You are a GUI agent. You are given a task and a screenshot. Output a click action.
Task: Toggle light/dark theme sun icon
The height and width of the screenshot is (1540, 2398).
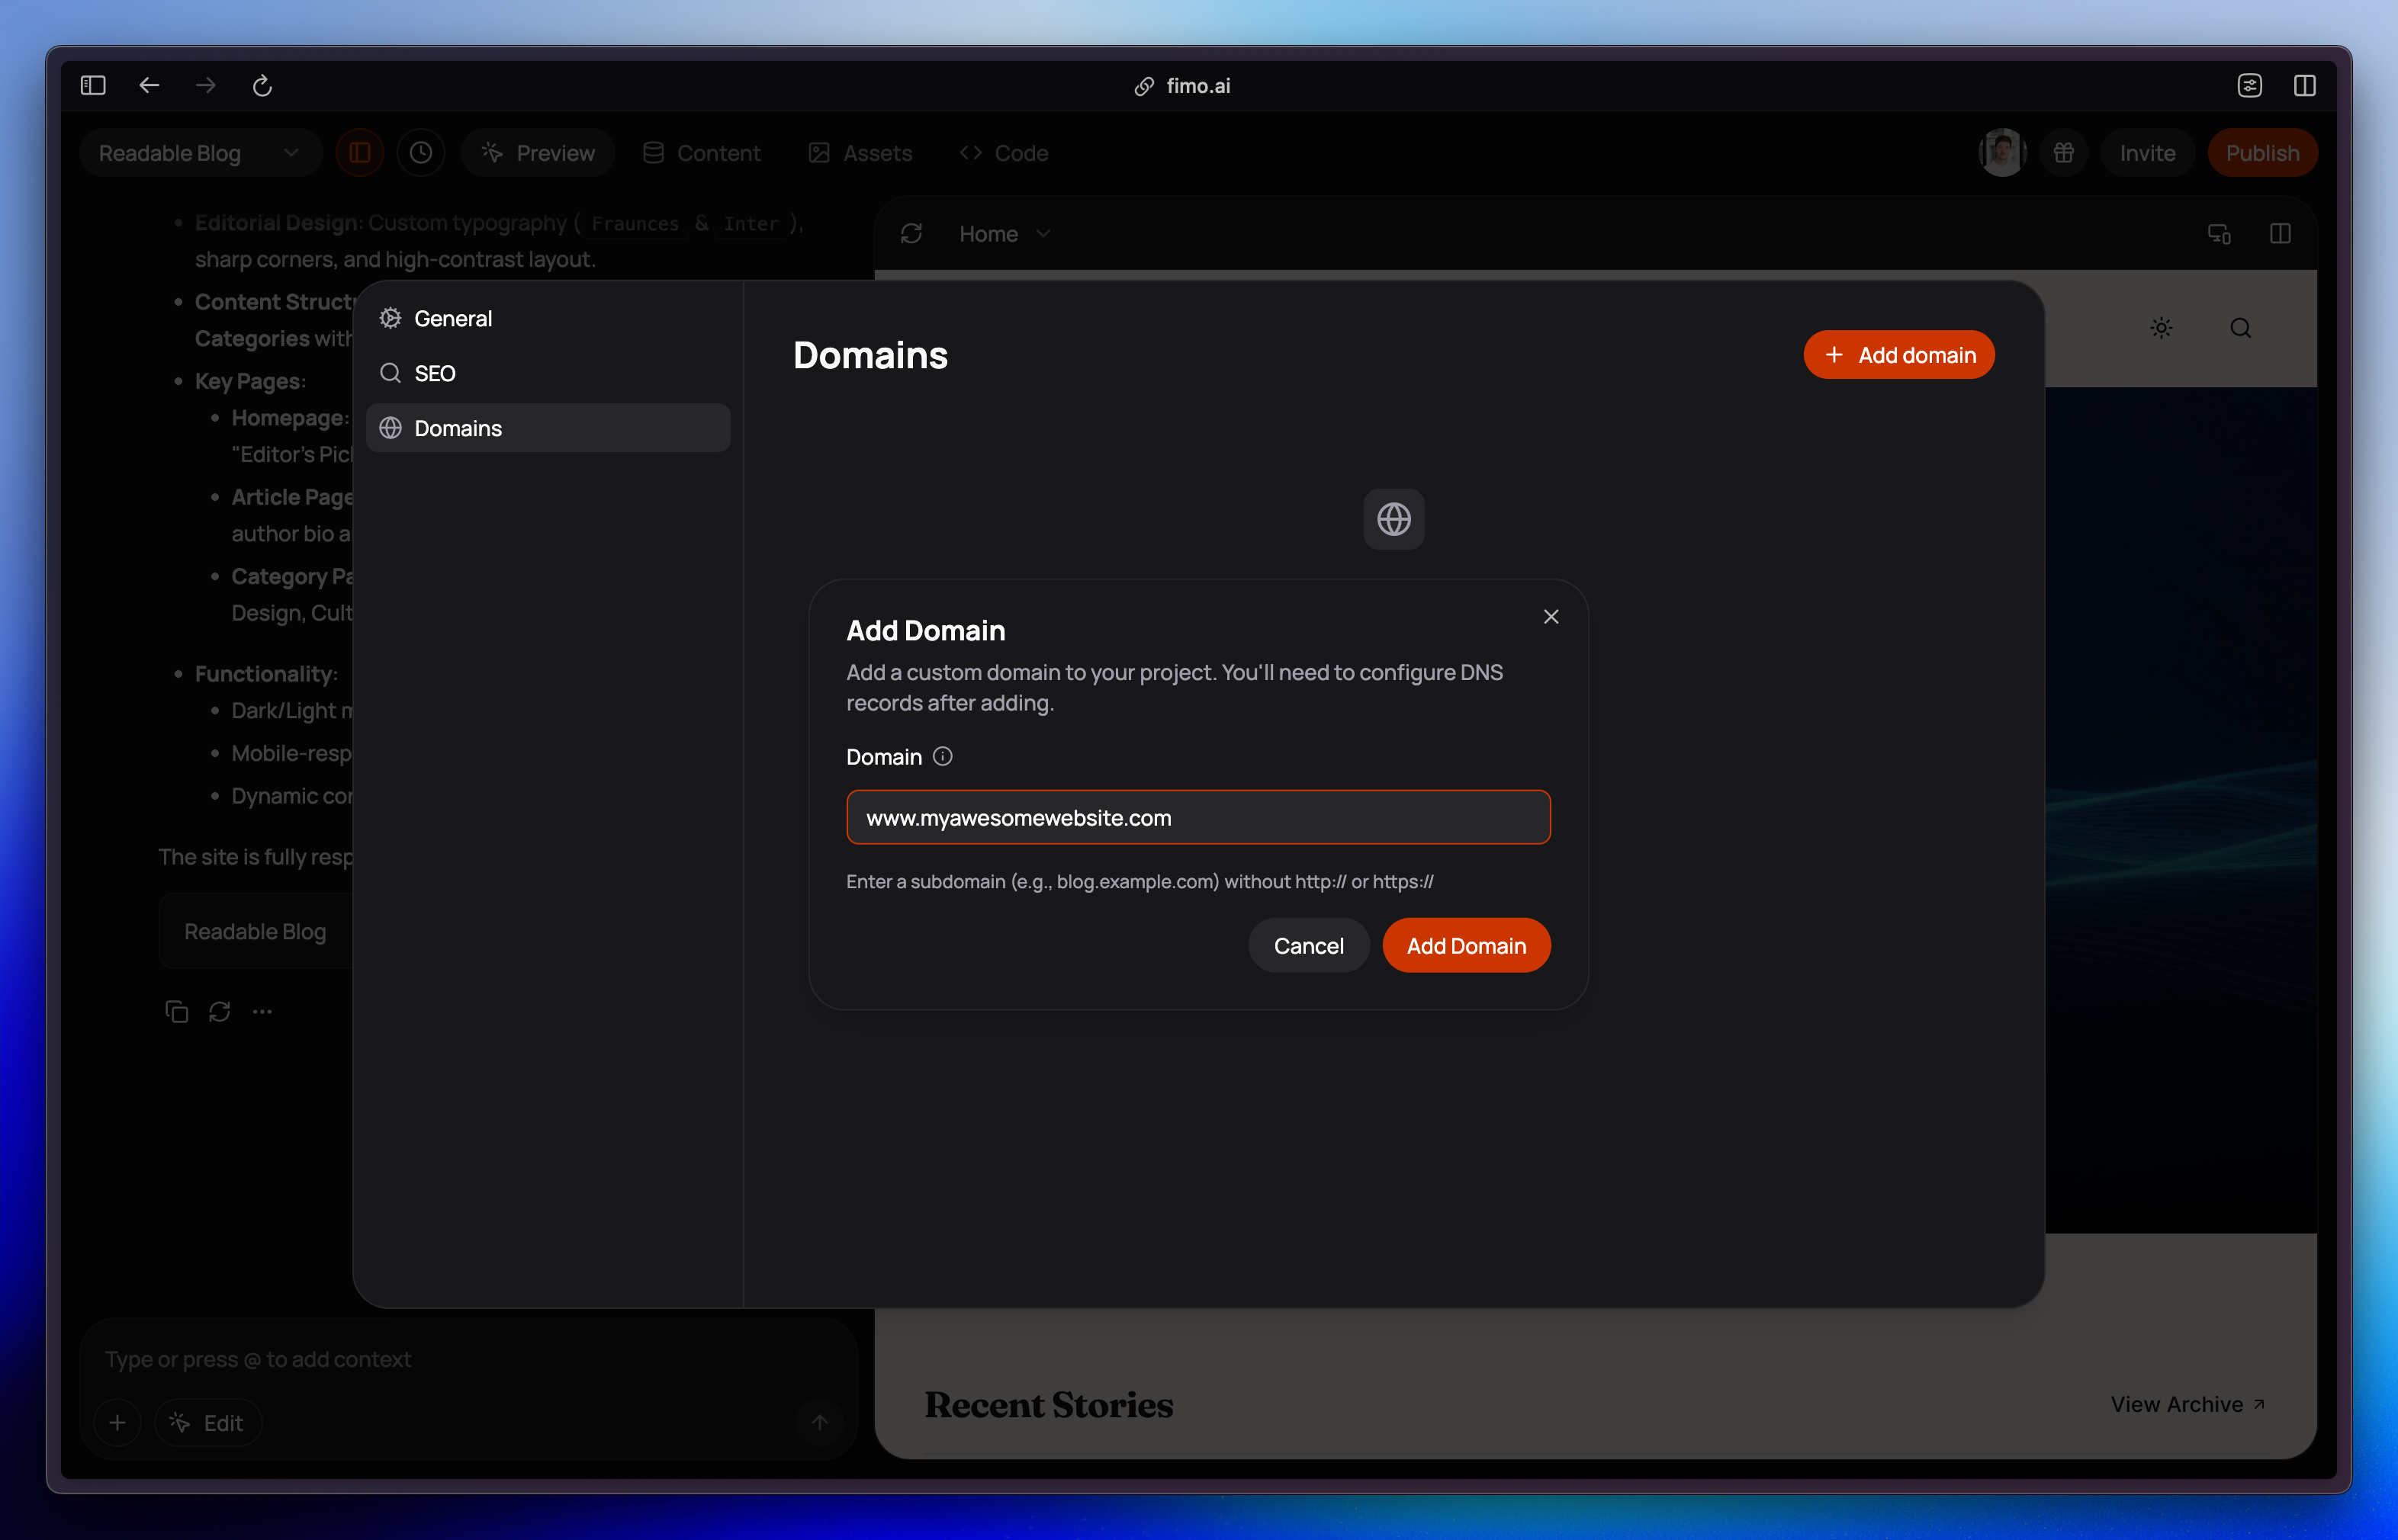click(x=2161, y=328)
